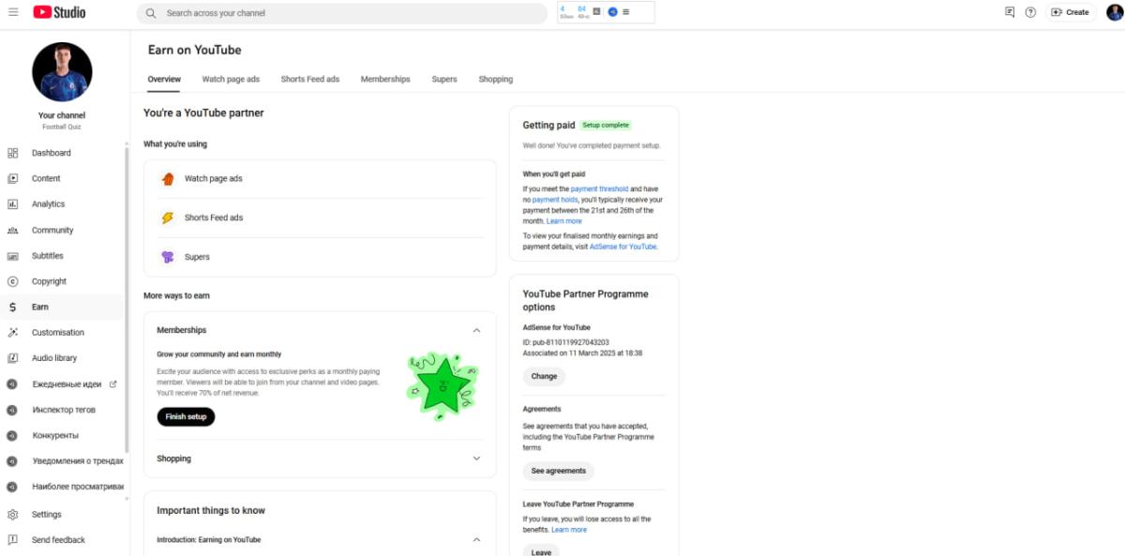Click external link icon beside Ежедневные идеи
The image size is (1125, 556).
pyautogui.click(x=113, y=383)
